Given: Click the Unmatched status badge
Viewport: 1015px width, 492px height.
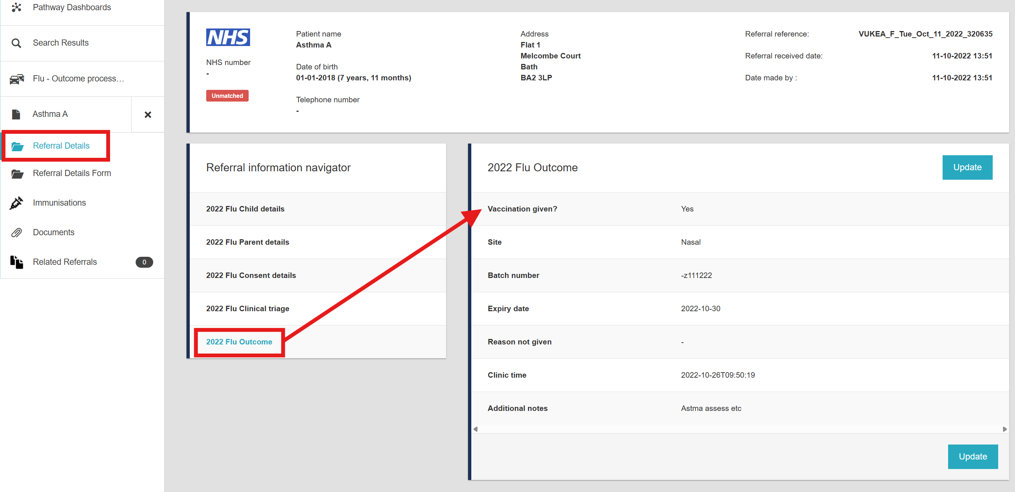Looking at the screenshot, I should coord(227,96).
